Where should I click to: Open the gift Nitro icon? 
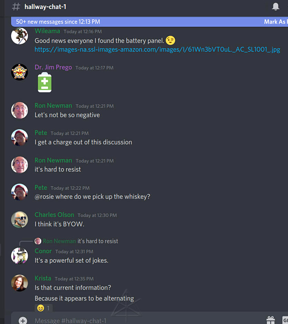(x=270, y=320)
